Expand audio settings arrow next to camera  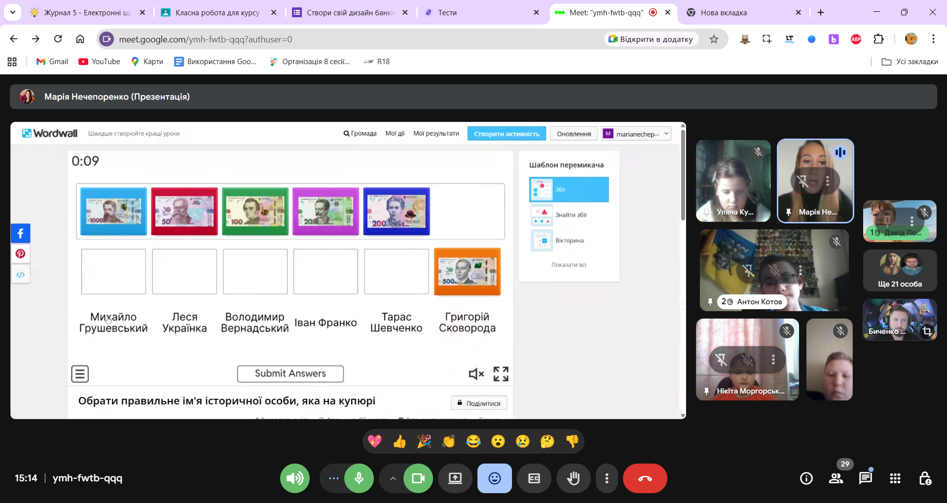click(393, 478)
